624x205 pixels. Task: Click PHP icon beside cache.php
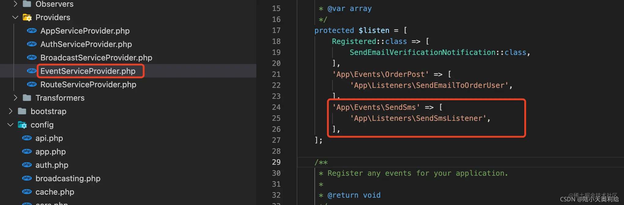click(27, 192)
